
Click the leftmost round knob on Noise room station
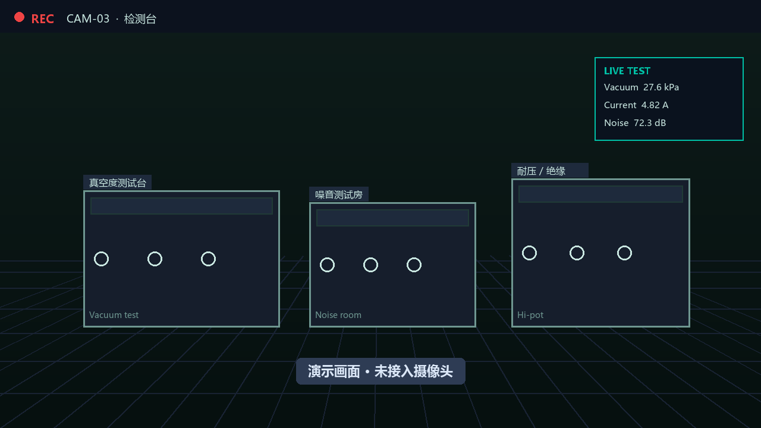click(x=327, y=265)
